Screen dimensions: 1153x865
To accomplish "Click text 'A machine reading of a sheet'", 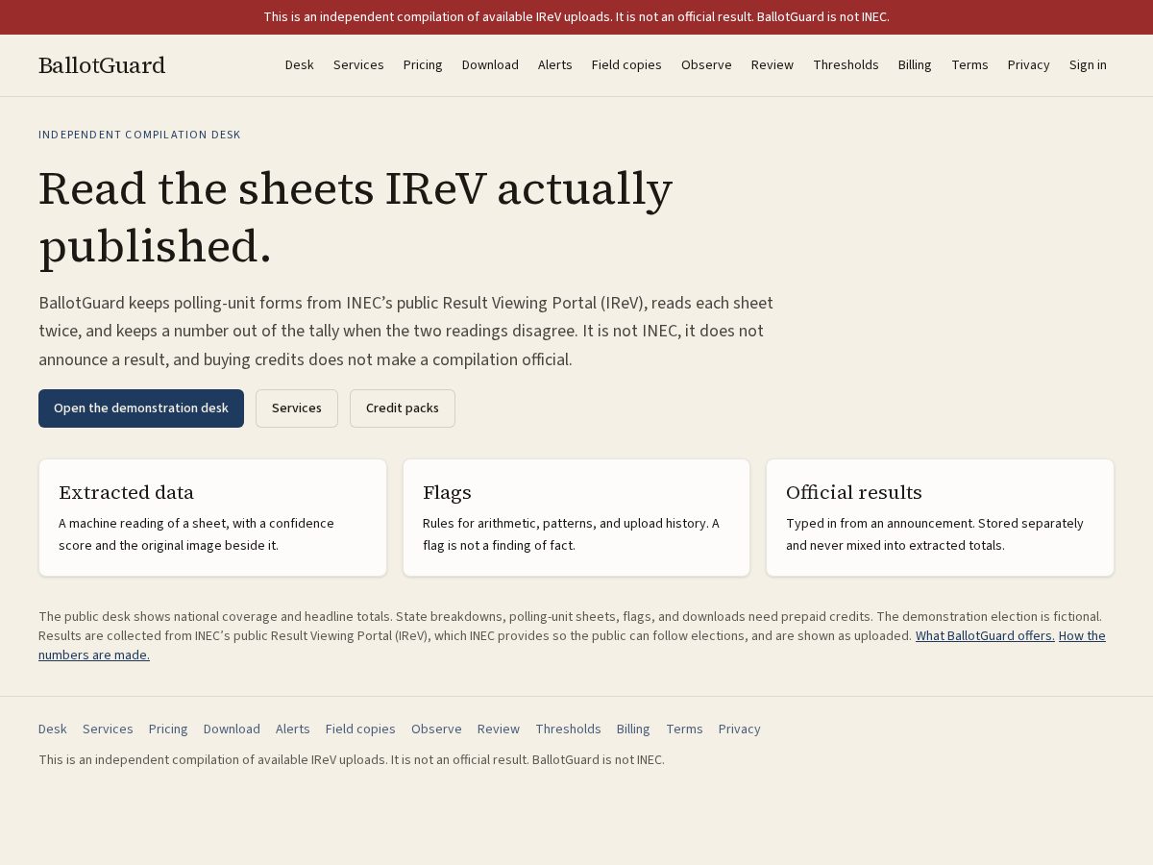I will 144,523.
